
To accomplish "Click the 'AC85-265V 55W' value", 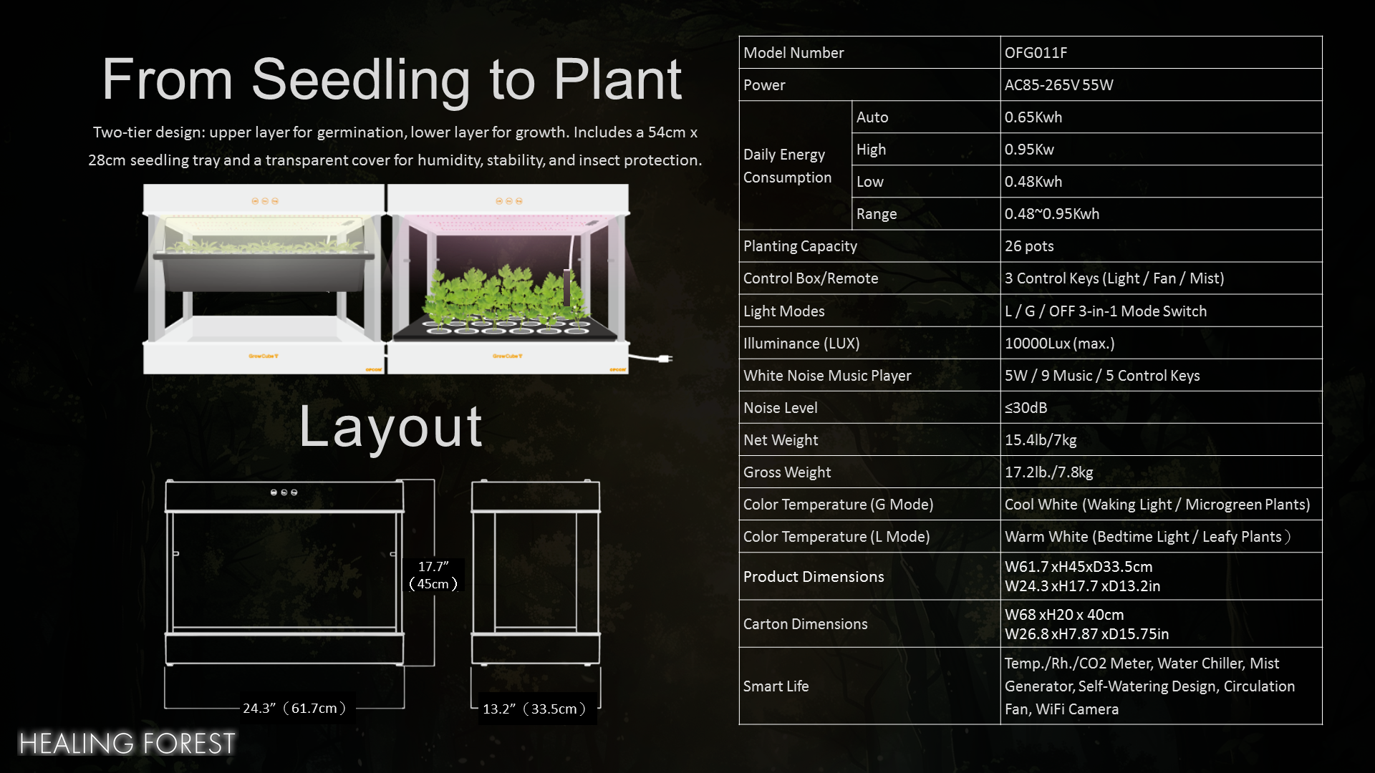I will (1058, 84).
